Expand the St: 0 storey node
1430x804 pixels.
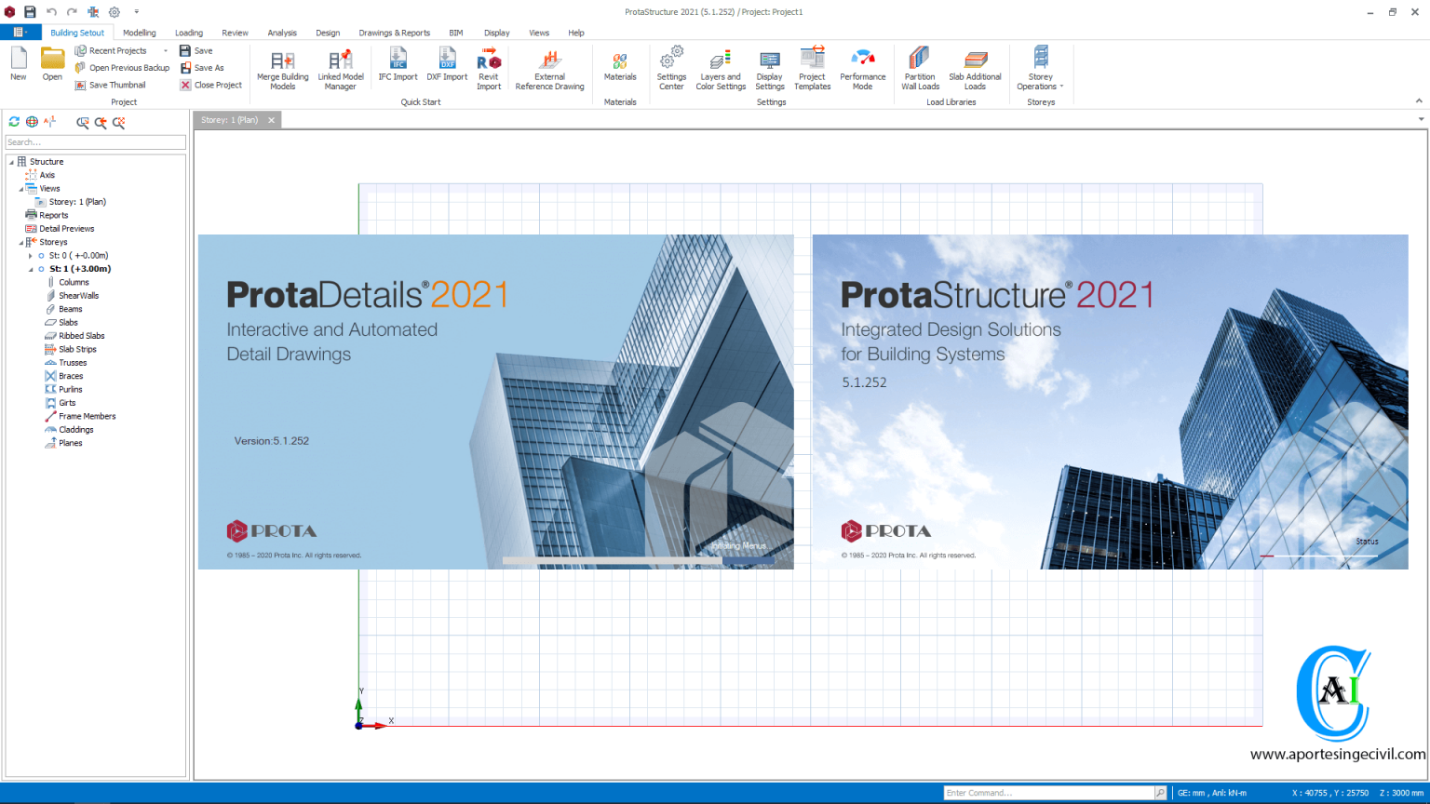point(29,255)
